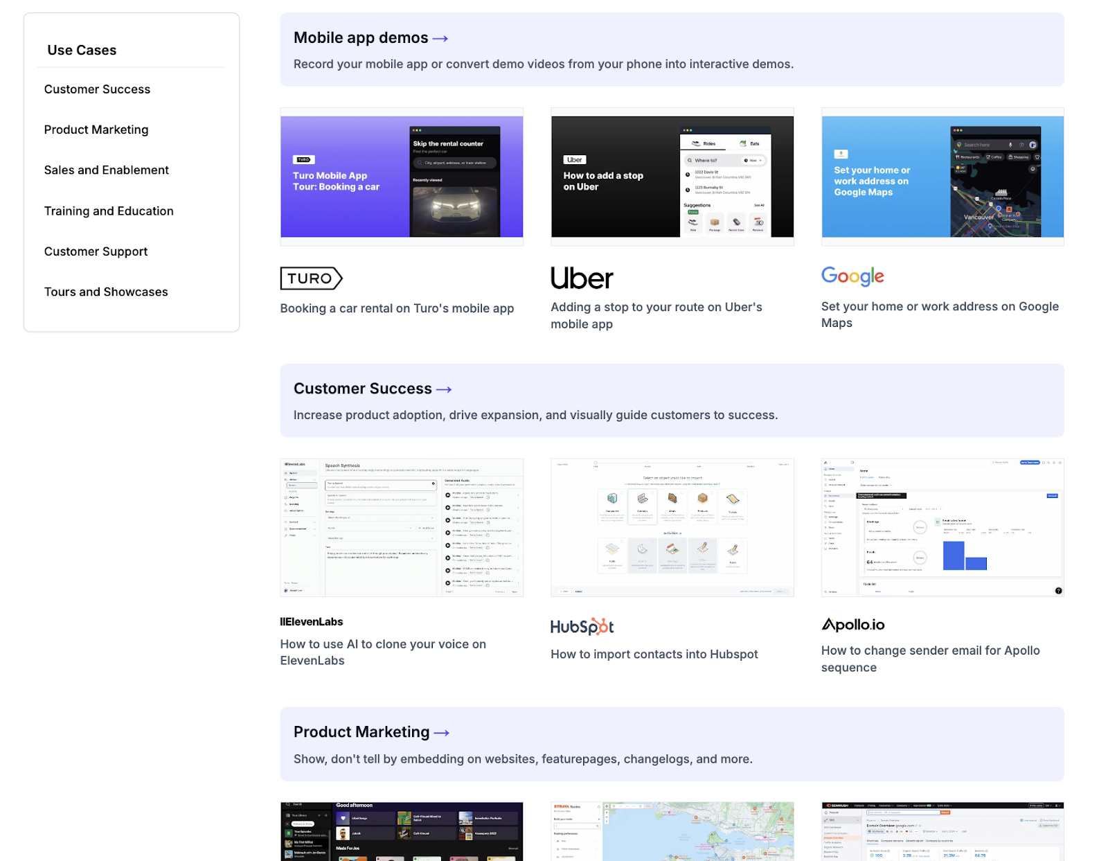Open 'How to change sender email for Apollo'
The width and height of the screenshot is (1108, 861).
[x=931, y=659]
